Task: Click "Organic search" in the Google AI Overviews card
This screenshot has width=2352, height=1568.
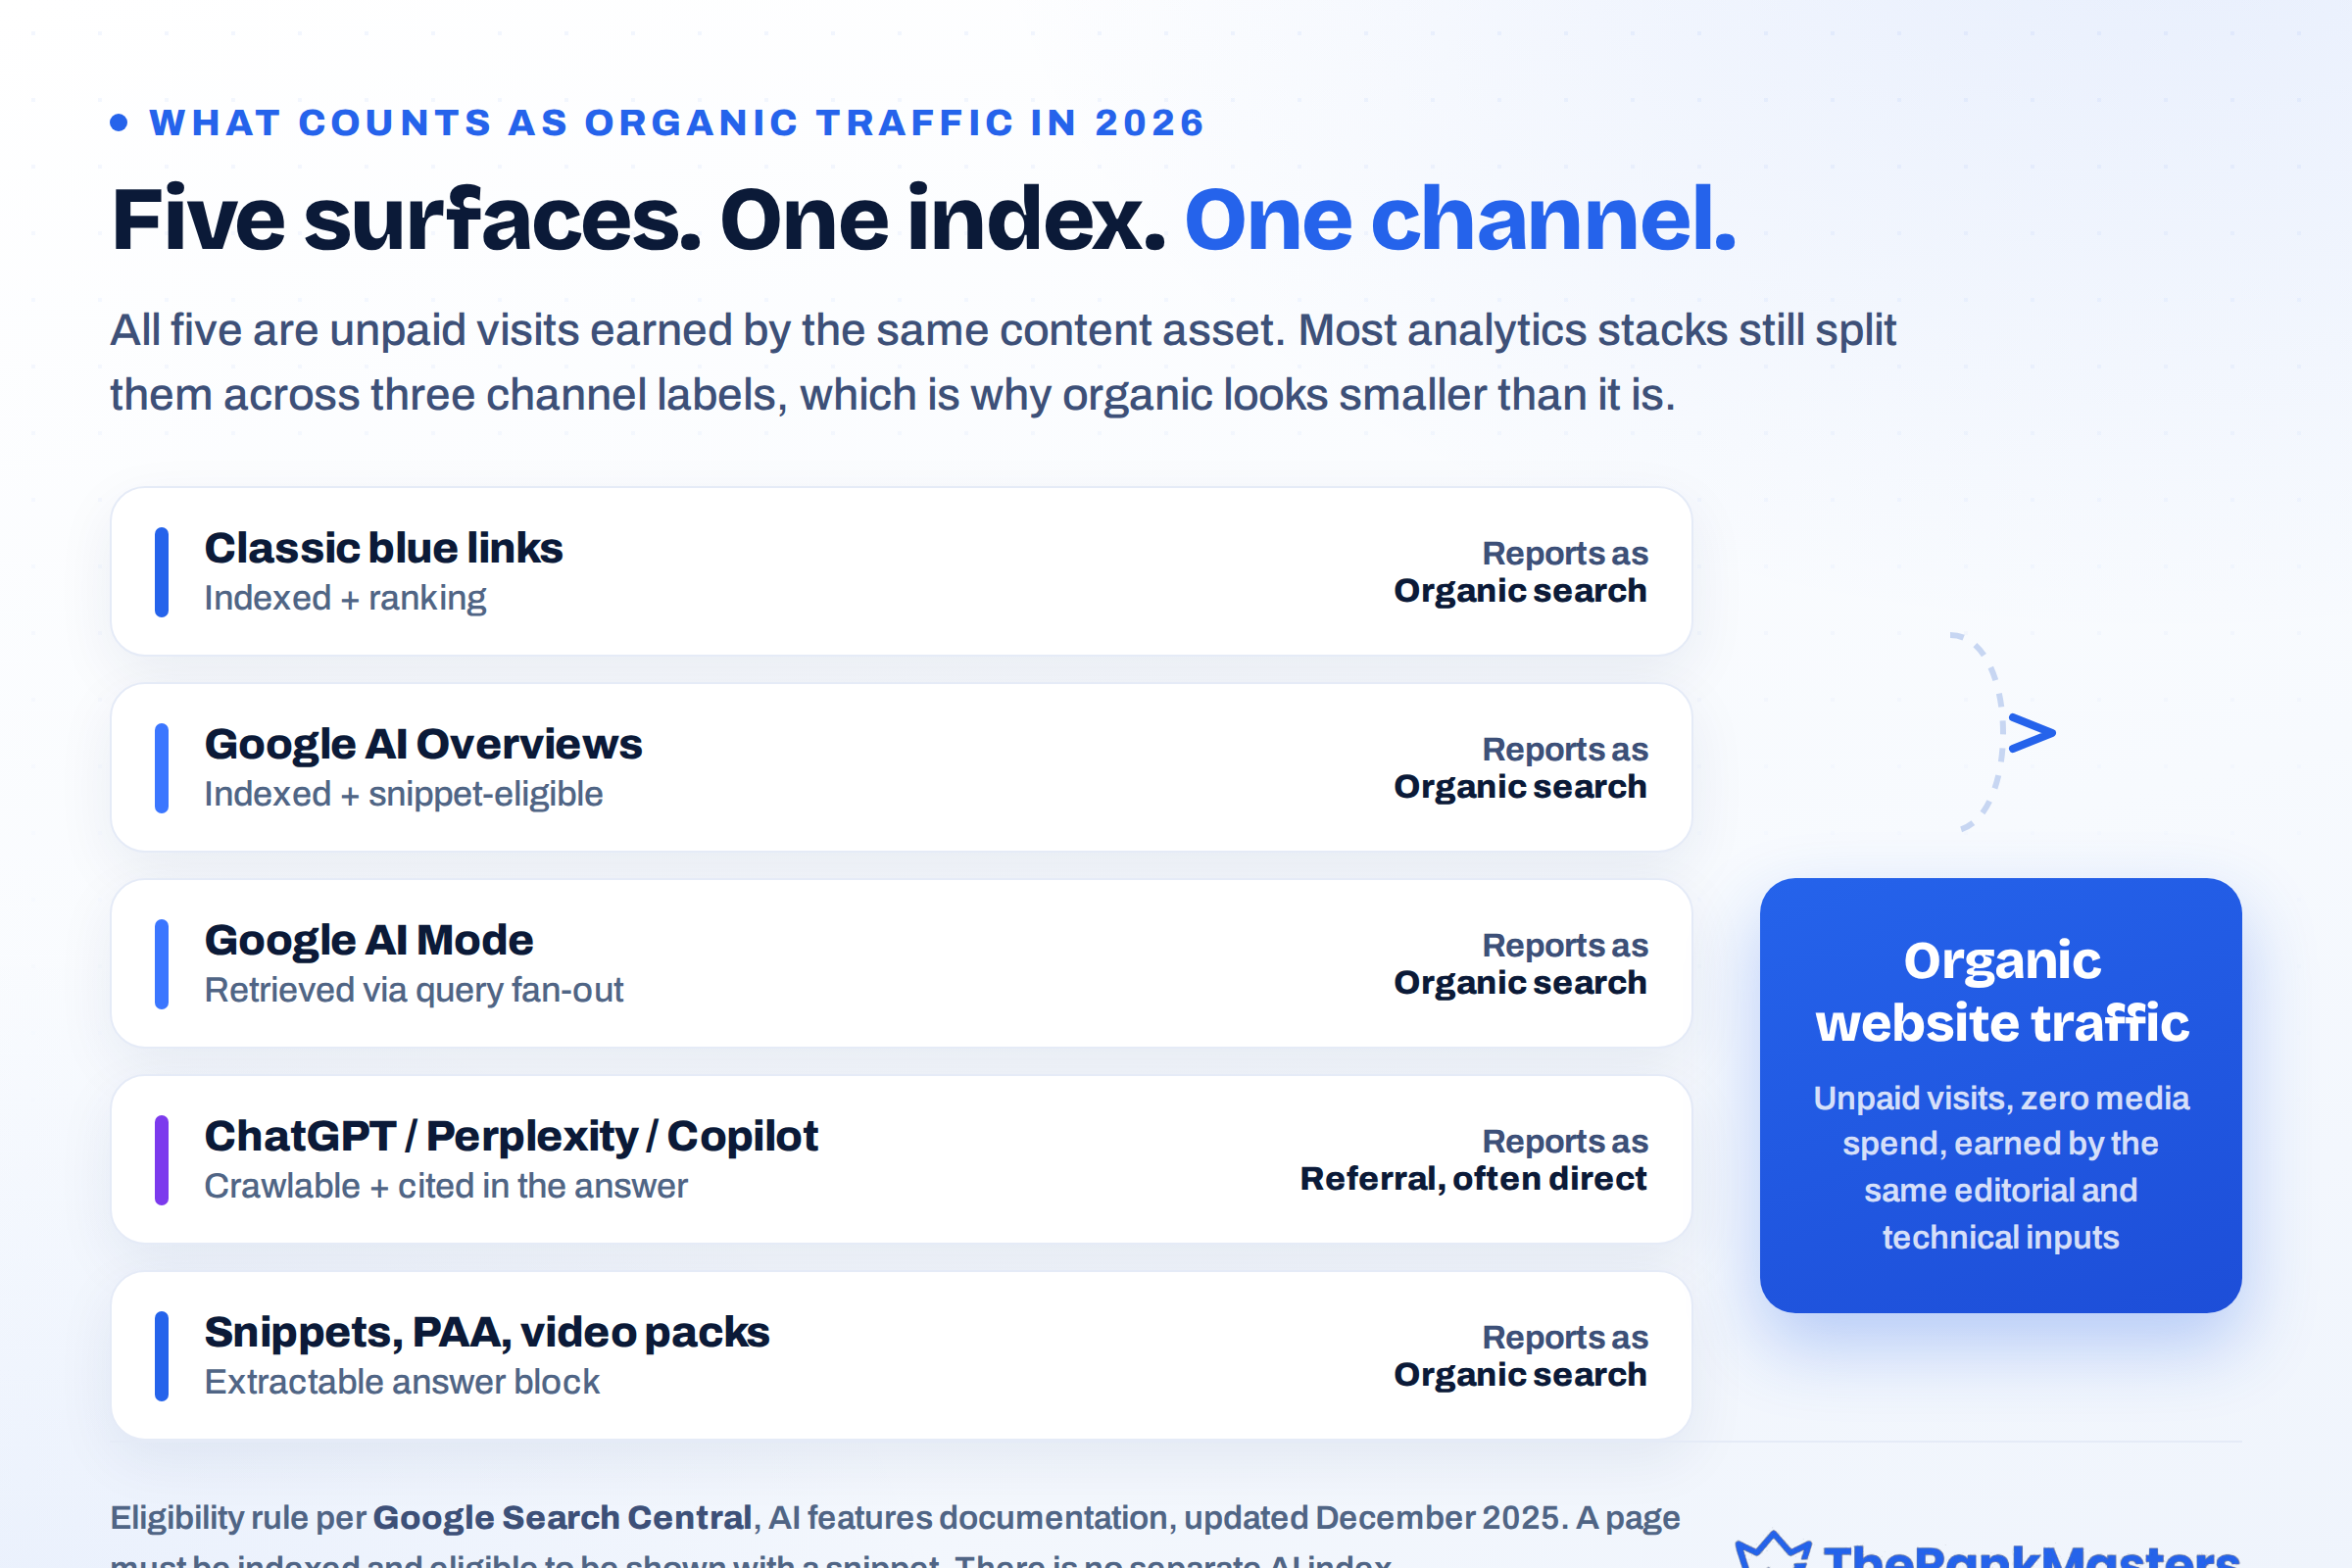Action: pyautogui.click(x=1520, y=787)
